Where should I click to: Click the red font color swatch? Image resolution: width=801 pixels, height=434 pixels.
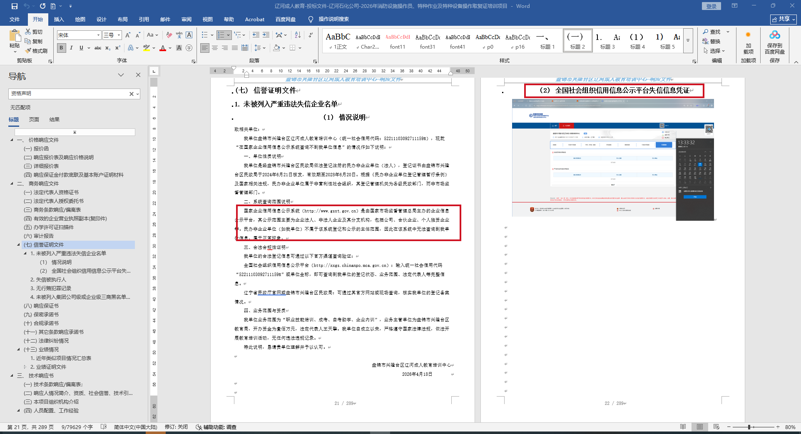pyautogui.click(x=163, y=48)
